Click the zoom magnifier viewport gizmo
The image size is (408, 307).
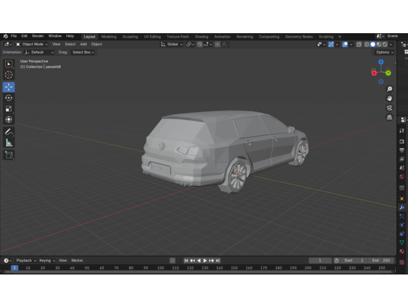click(x=389, y=89)
